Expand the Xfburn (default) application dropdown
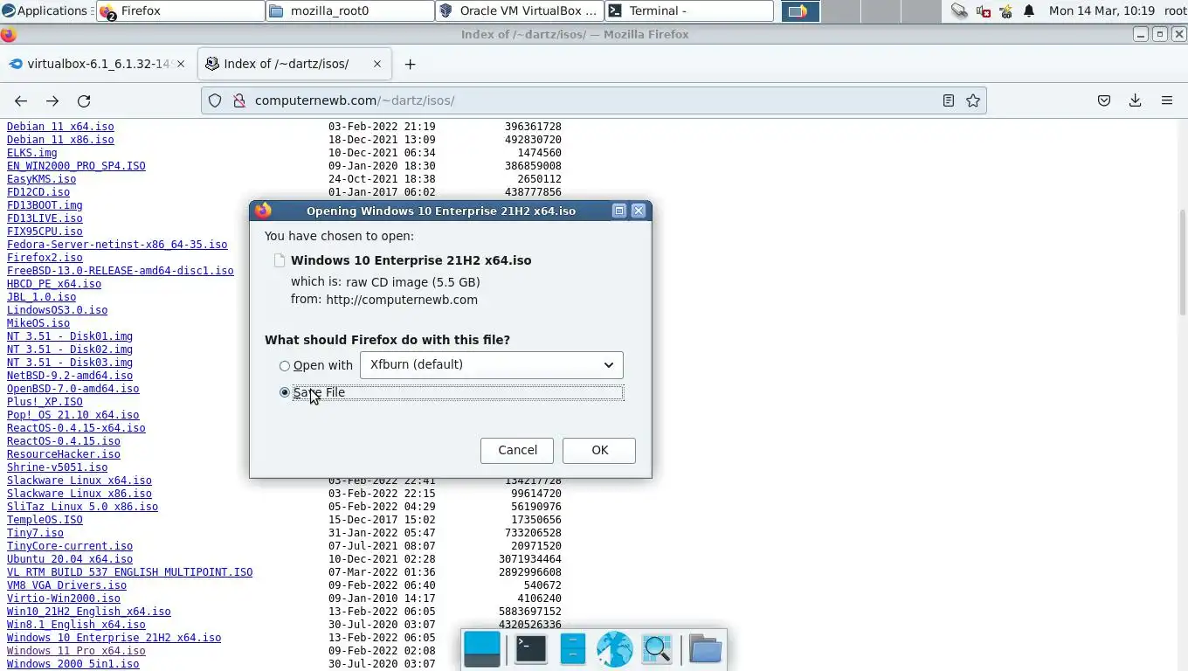The height and width of the screenshot is (671, 1188). pos(492,365)
